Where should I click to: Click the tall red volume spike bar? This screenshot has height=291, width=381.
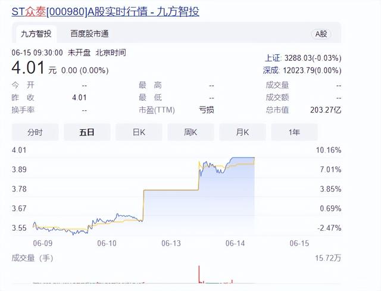click(199, 274)
